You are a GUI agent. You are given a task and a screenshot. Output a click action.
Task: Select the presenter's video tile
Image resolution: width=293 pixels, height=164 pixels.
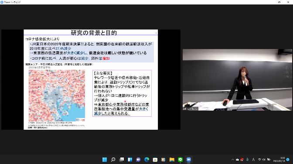point(237,80)
